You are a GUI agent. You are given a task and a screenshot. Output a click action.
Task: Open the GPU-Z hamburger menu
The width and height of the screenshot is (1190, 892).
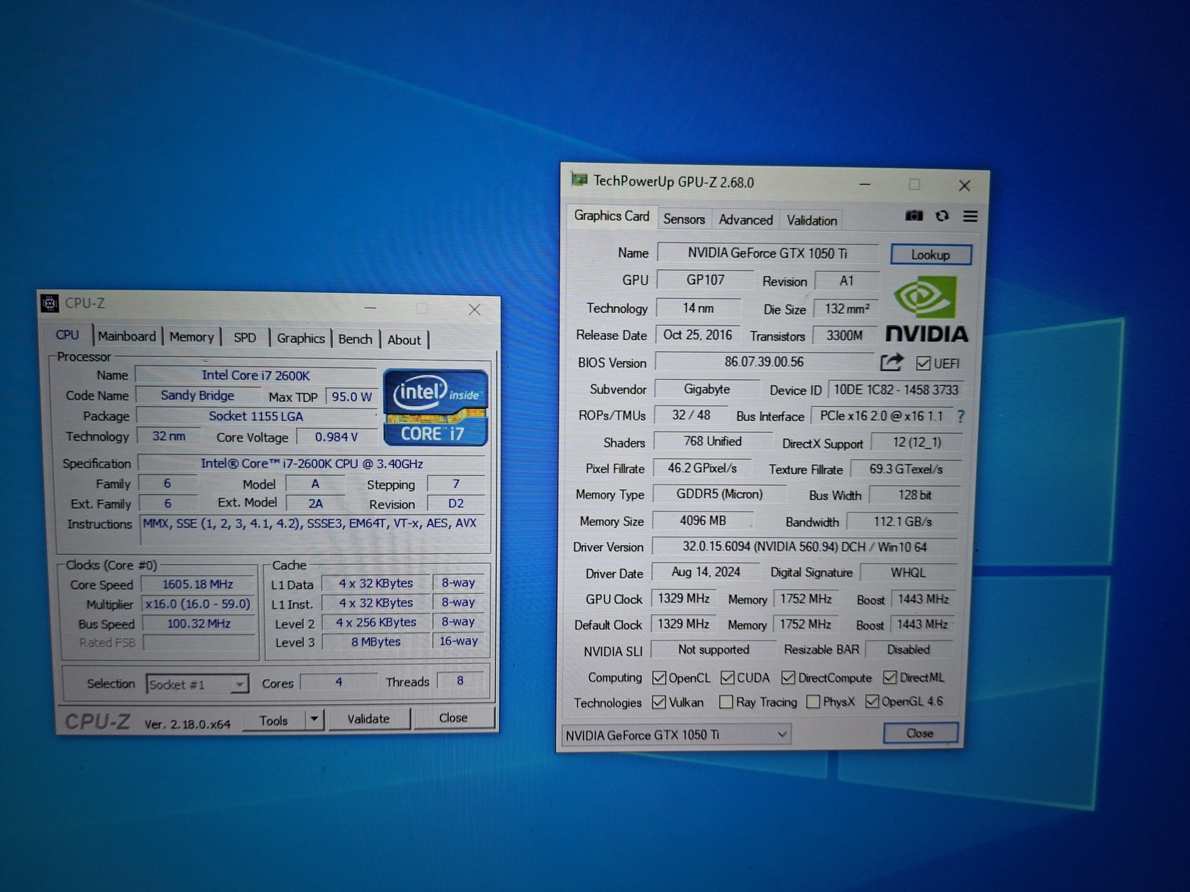tap(970, 216)
